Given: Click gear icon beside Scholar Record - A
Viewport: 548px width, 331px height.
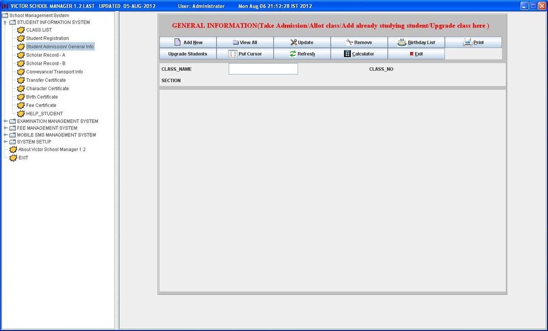Looking at the screenshot, I should tap(21, 55).
